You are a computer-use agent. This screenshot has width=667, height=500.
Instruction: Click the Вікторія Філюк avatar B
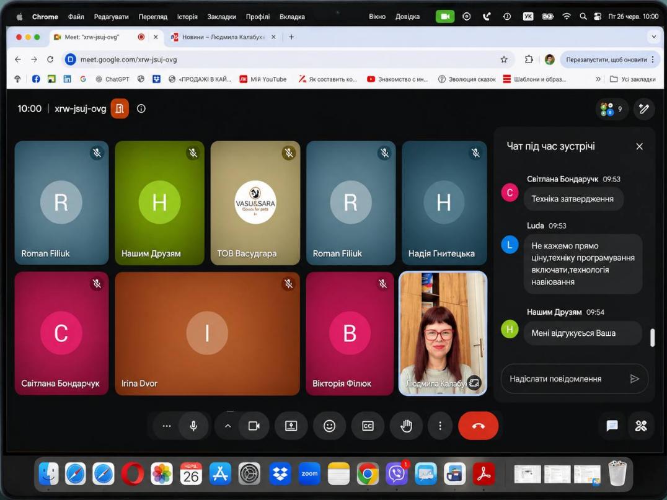(350, 333)
